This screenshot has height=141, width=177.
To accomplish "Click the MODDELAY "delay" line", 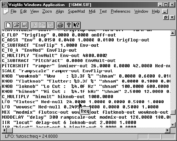I will [x=86, y=117].
